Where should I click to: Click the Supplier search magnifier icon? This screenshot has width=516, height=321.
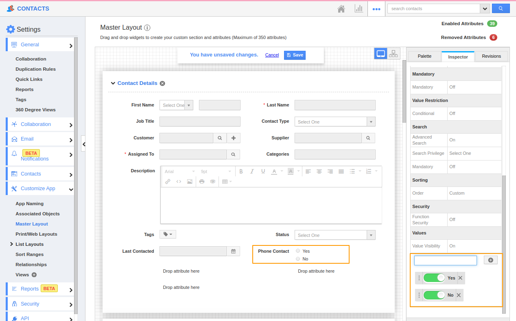pos(368,138)
